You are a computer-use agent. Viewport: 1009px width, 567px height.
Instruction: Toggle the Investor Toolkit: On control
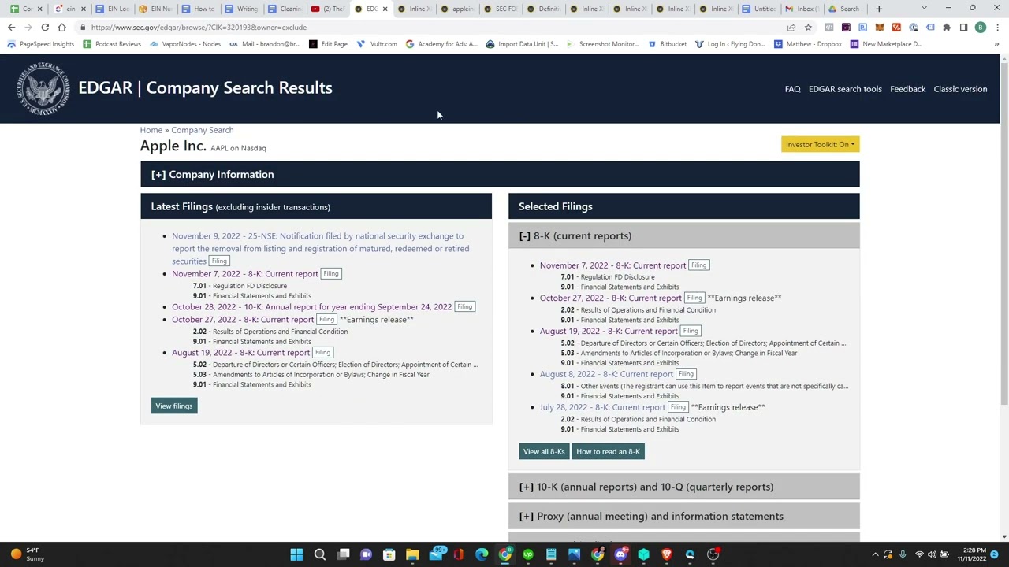820,144
